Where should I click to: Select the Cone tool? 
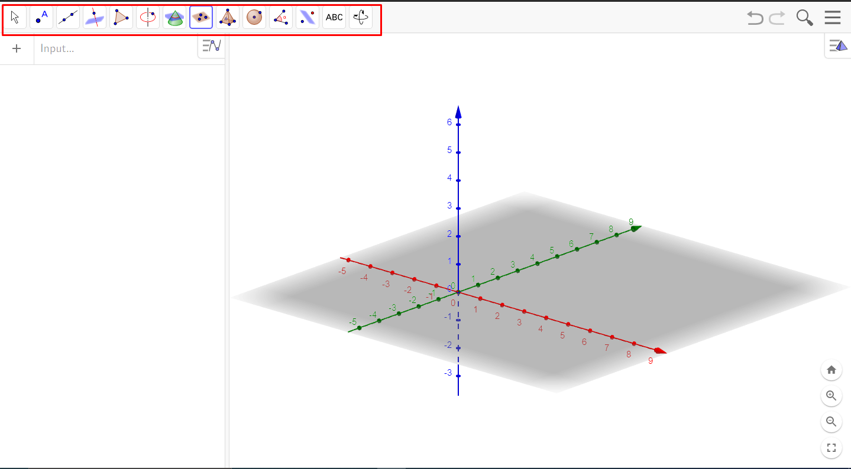(x=174, y=17)
